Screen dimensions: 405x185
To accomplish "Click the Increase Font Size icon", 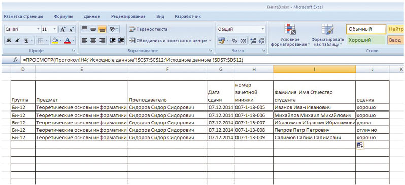I will [x=63, y=29].
